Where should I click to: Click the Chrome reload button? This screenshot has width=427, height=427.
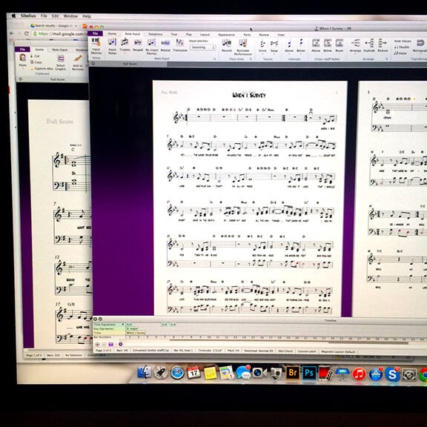coord(26,33)
